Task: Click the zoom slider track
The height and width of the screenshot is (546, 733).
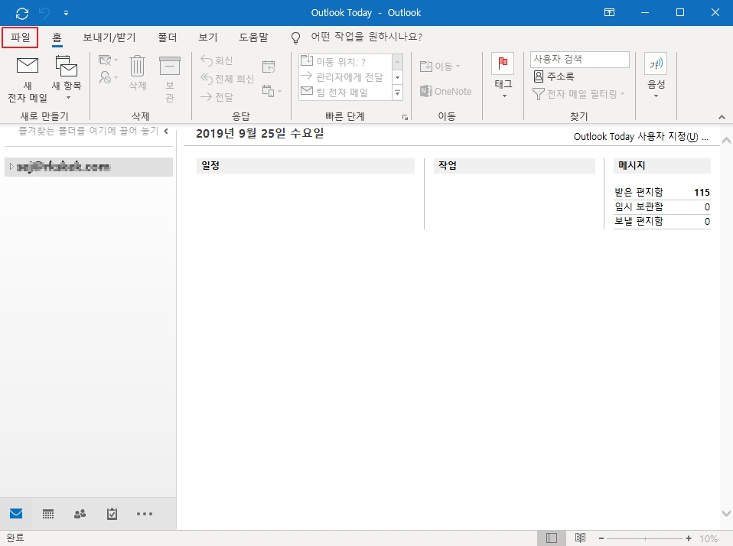Action: [x=645, y=538]
